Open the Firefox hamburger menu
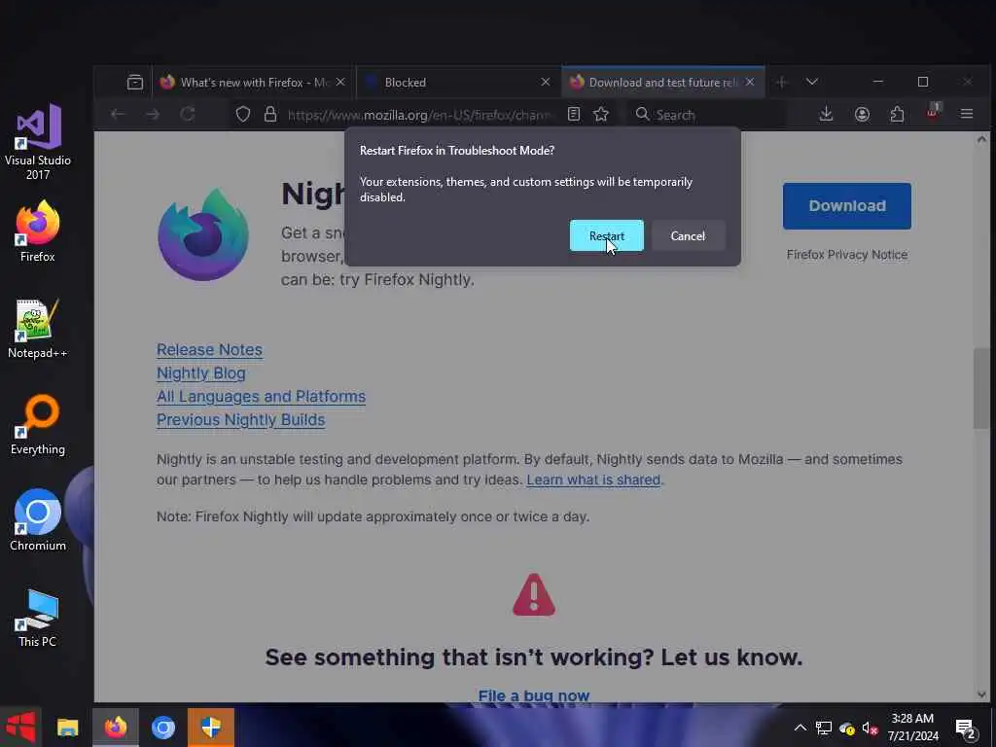This screenshot has width=996, height=747. tap(967, 115)
